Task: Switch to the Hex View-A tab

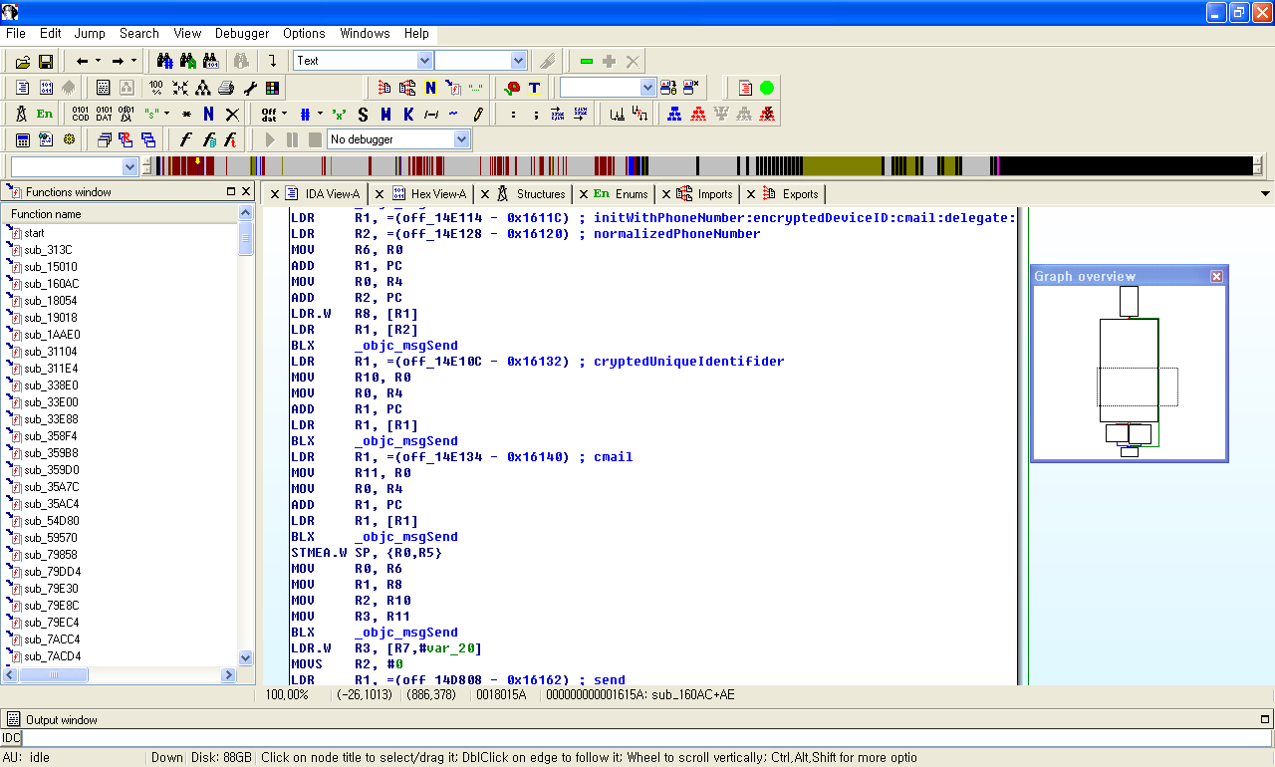Action: (437, 194)
